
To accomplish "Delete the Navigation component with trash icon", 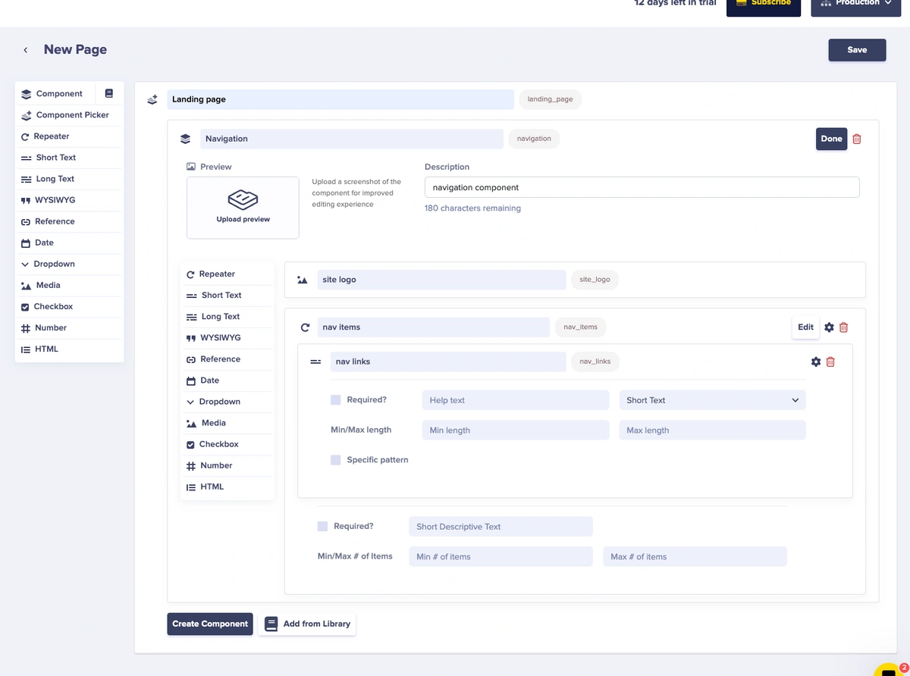I will tap(857, 139).
